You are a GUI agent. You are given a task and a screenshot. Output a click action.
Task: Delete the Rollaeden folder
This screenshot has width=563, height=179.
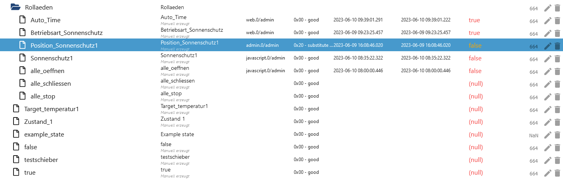coord(557,8)
